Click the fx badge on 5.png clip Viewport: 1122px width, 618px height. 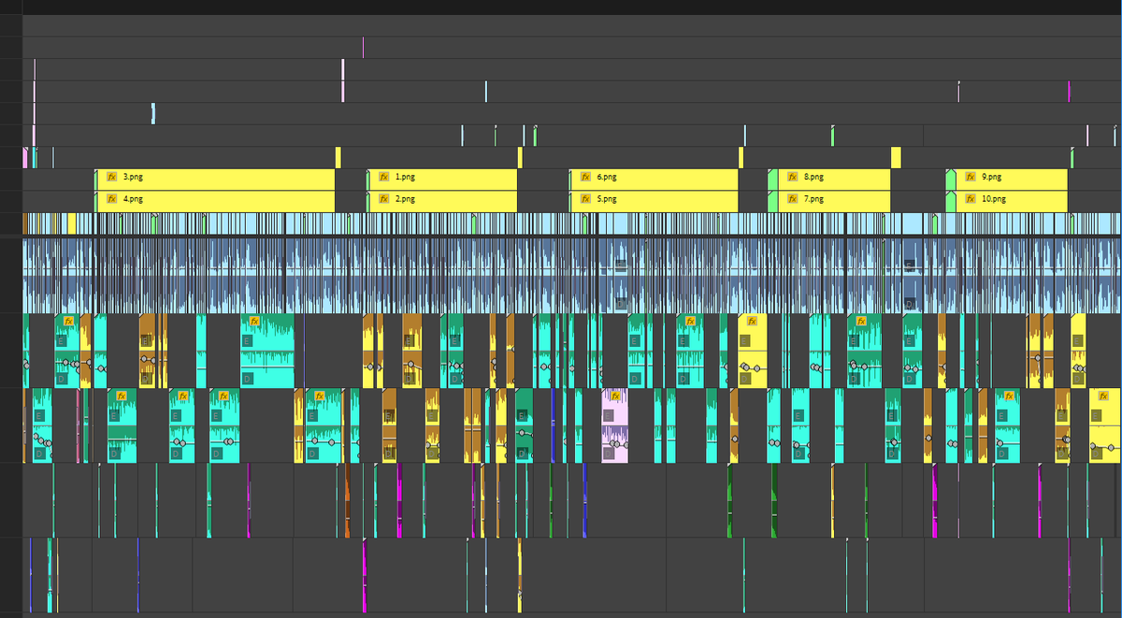(x=585, y=199)
